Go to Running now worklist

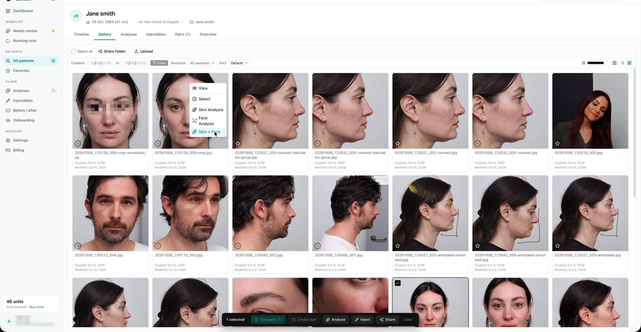pos(24,41)
